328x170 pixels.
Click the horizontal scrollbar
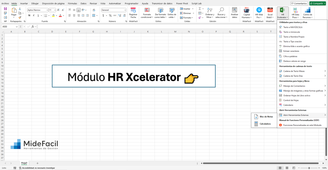[x=261, y=163]
